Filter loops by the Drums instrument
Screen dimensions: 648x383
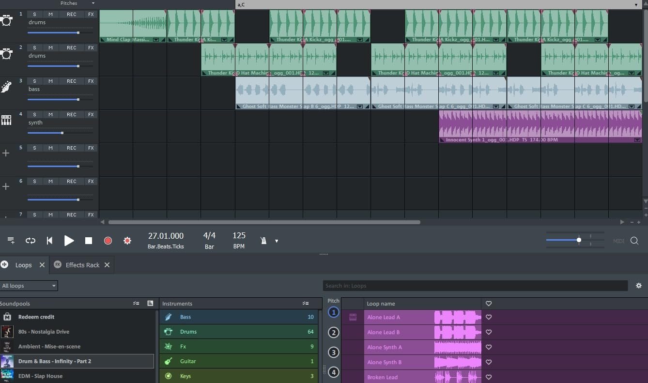[238, 332]
